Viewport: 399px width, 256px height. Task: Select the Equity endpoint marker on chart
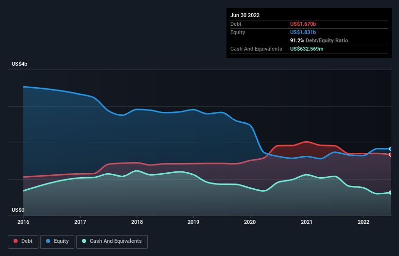tap(391, 149)
